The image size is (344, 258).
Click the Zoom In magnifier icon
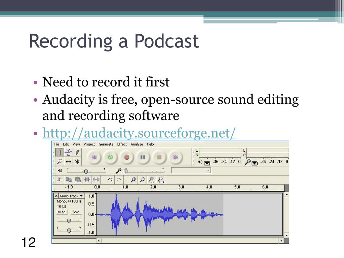[133, 180]
